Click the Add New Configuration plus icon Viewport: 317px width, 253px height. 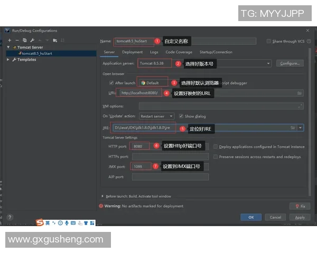[x=10, y=40]
